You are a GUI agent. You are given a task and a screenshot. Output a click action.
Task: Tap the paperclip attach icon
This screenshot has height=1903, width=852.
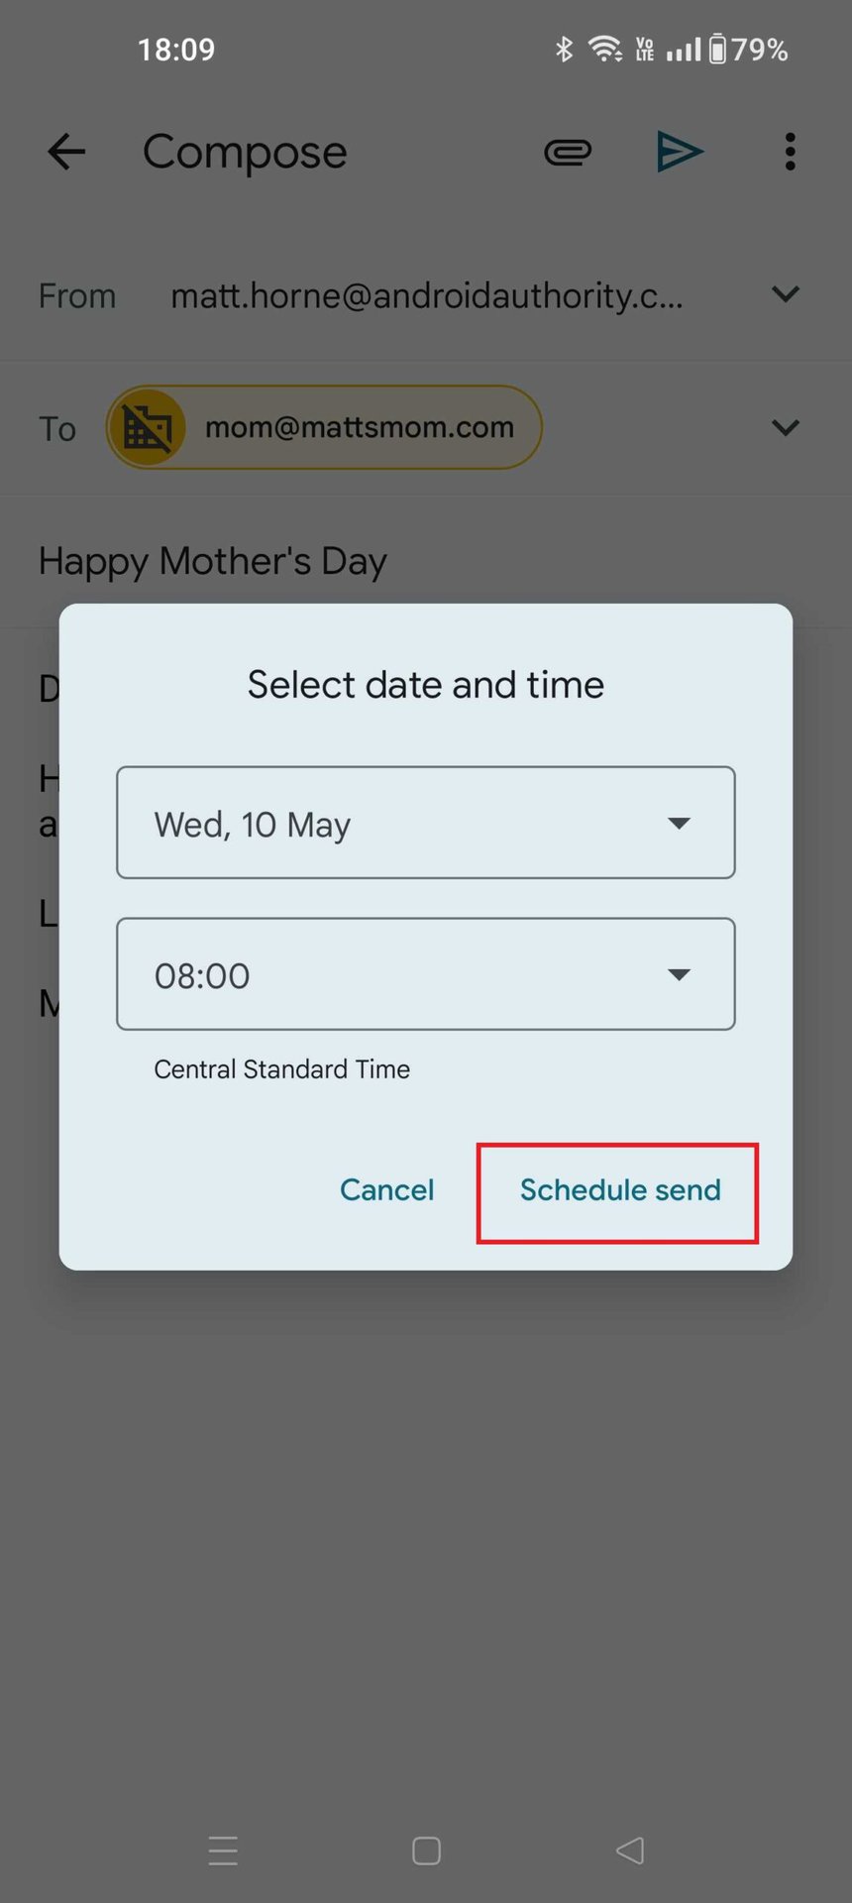click(568, 152)
